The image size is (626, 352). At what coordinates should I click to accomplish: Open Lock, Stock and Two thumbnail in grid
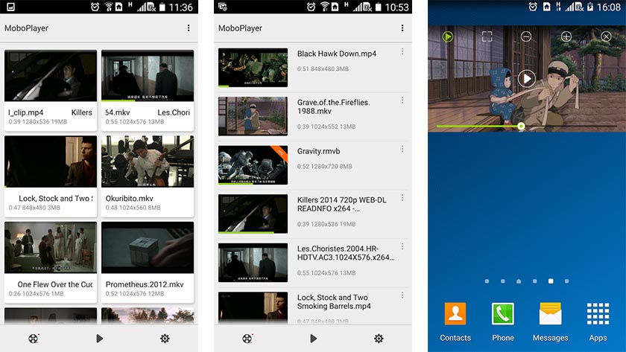[51, 161]
